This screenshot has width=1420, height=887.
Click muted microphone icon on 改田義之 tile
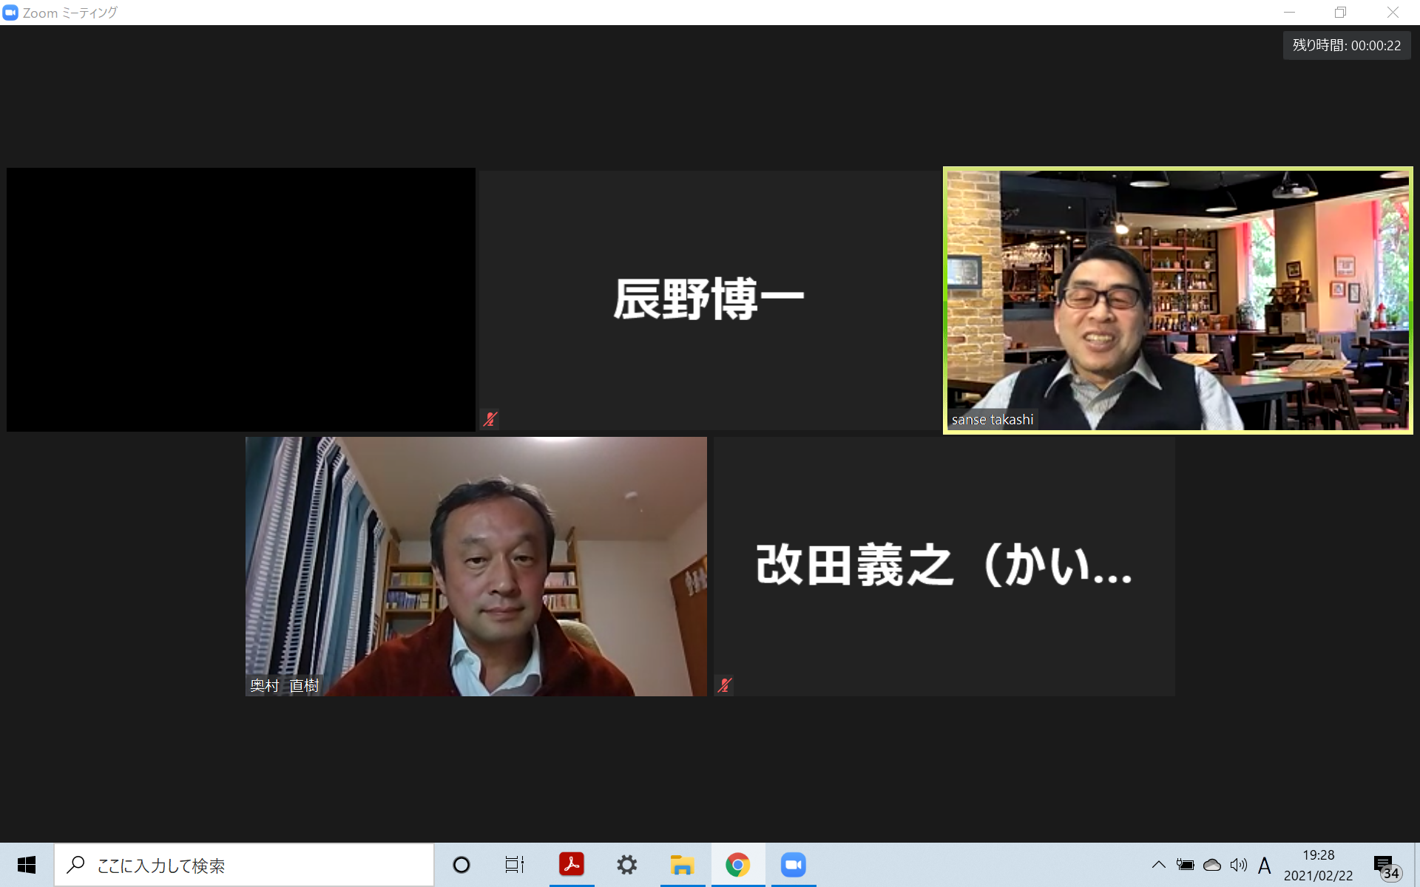pos(725,685)
